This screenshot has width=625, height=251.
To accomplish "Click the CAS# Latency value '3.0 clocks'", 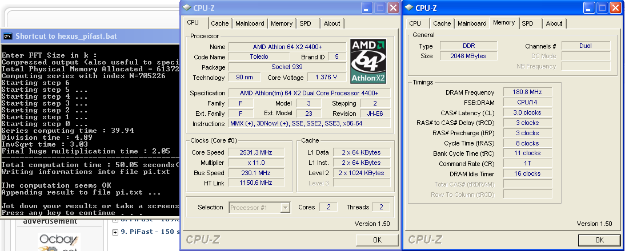I will pyautogui.click(x=528, y=112).
